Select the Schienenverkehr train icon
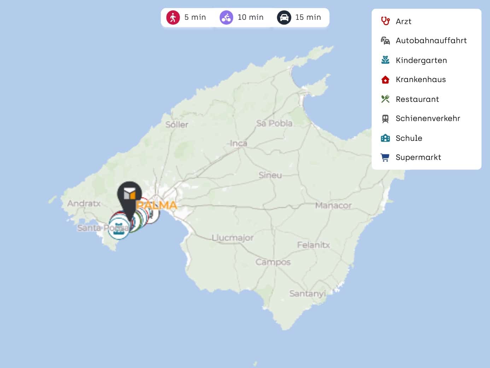Image resolution: width=490 pixels, height=368 pixels. [385, 119]
